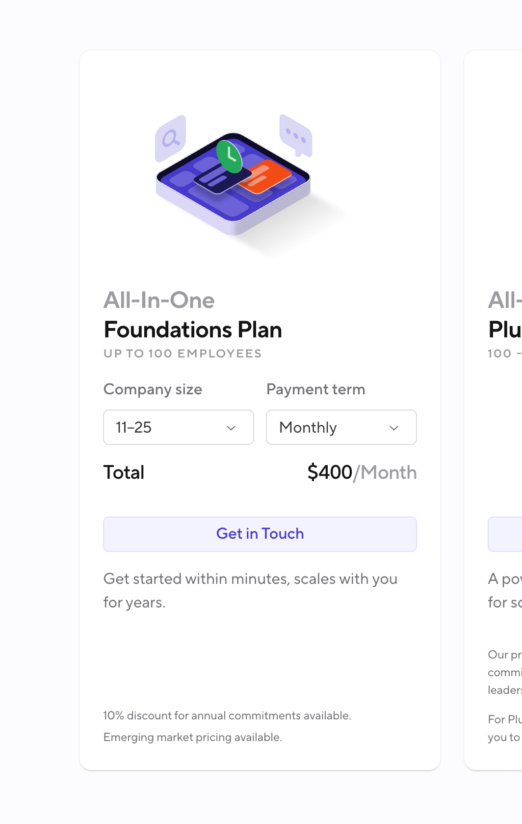This screenshot has width=522, height=824.
Task: Click the All-In-One title of the Foundations card
Action: point(159,300)
